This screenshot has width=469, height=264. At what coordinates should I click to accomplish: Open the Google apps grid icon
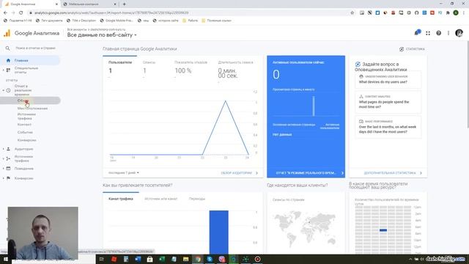428,33
